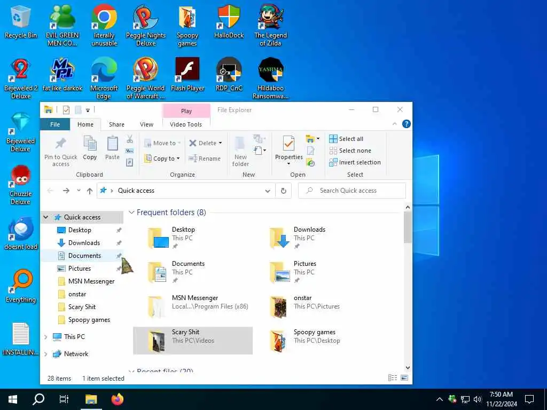Click the taskbar clock showing 7:50 AM
This screenshot has height=410, width=547.
click(501, 399)
